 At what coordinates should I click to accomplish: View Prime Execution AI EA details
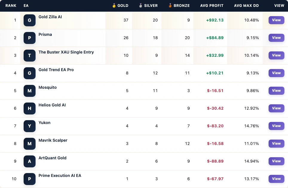[276, 179]
